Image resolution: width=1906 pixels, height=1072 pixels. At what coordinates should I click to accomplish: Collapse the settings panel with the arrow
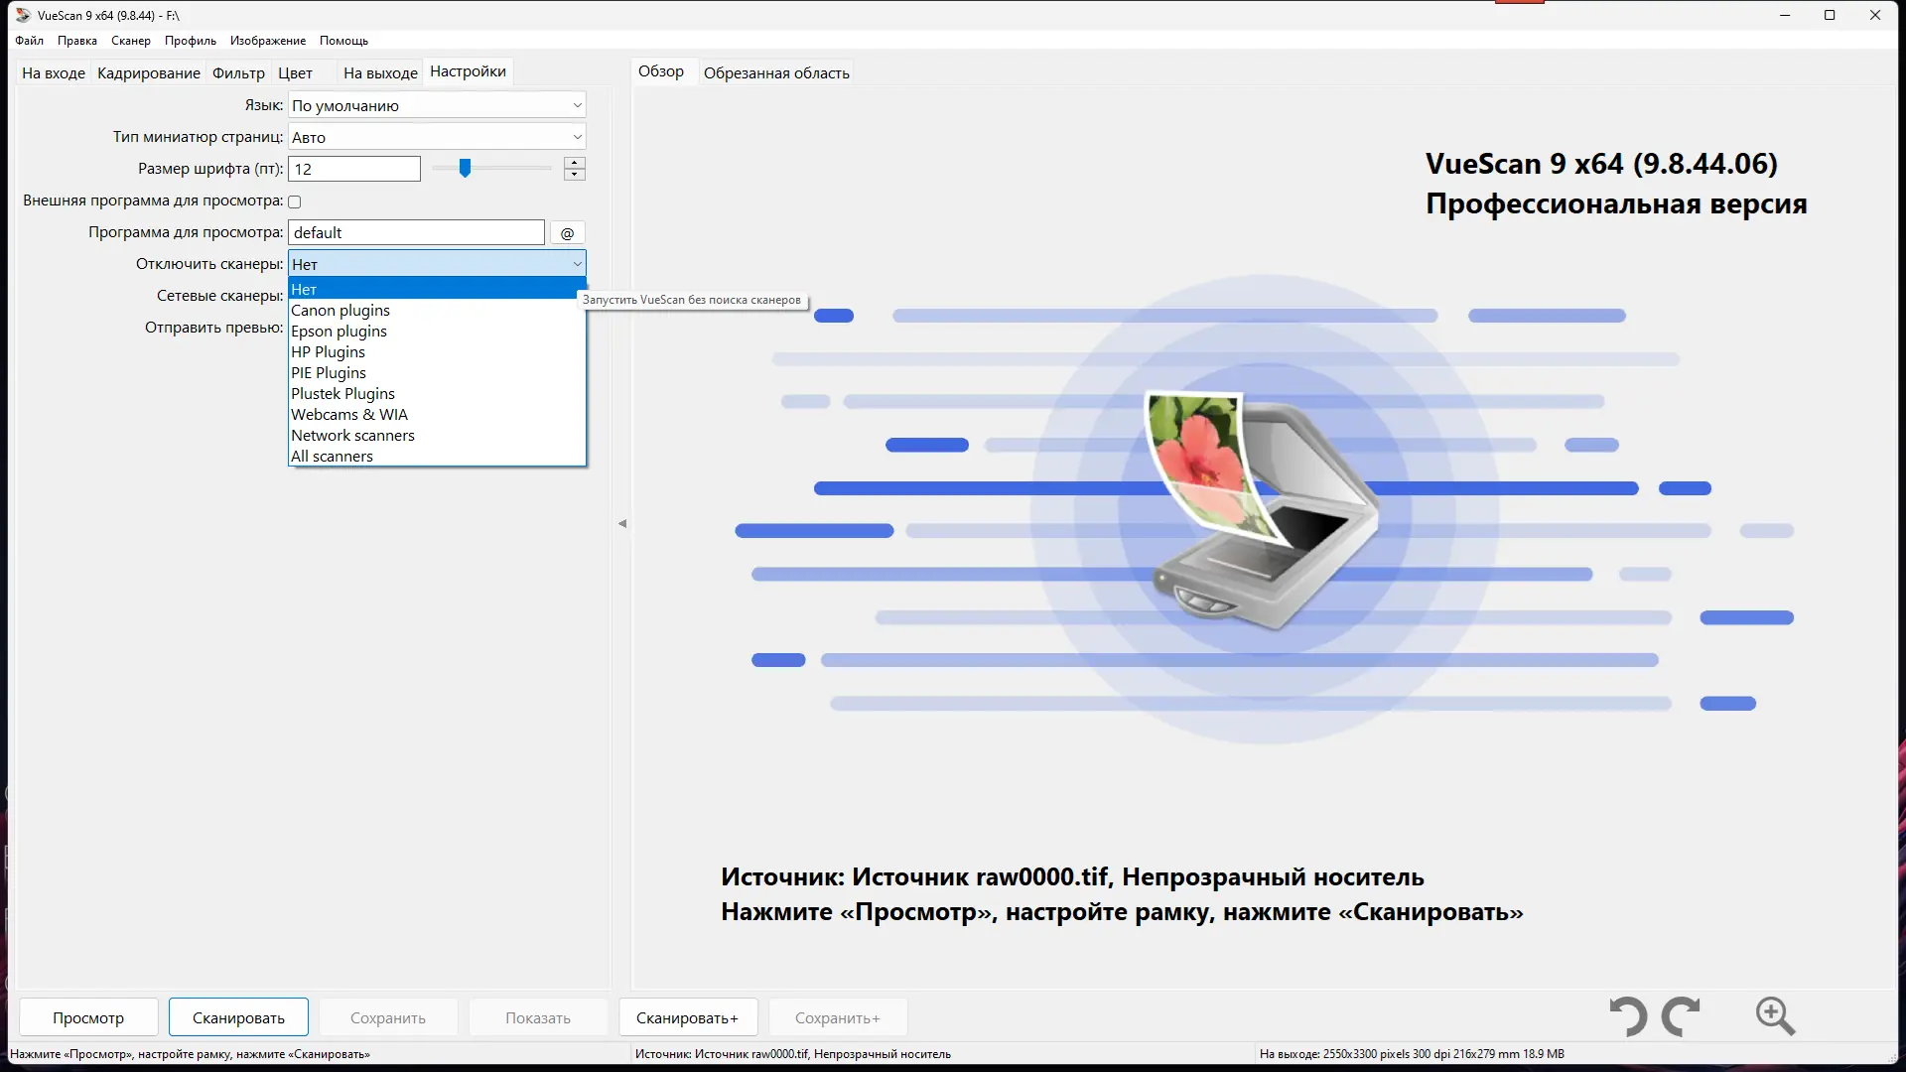point(623,523)
